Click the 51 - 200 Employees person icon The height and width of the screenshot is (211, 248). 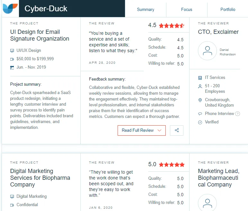pos(200,86)
